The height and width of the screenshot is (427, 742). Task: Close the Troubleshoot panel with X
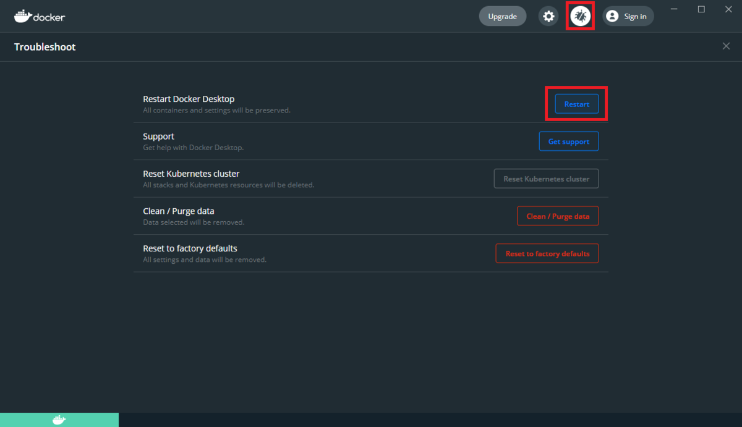(x=726, y=46)
